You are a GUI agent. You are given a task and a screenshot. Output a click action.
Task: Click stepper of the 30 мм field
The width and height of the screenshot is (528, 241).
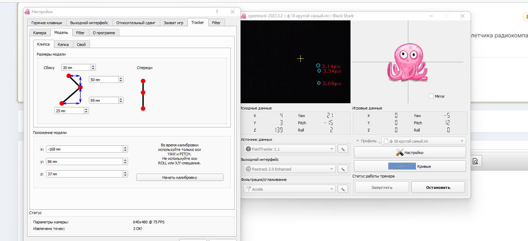pyautogui.click(x=93, y=68)
